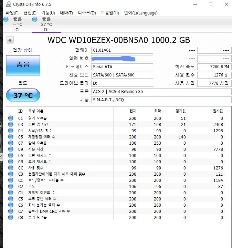Open the 테마(T) menu

[x=66, y=13]
